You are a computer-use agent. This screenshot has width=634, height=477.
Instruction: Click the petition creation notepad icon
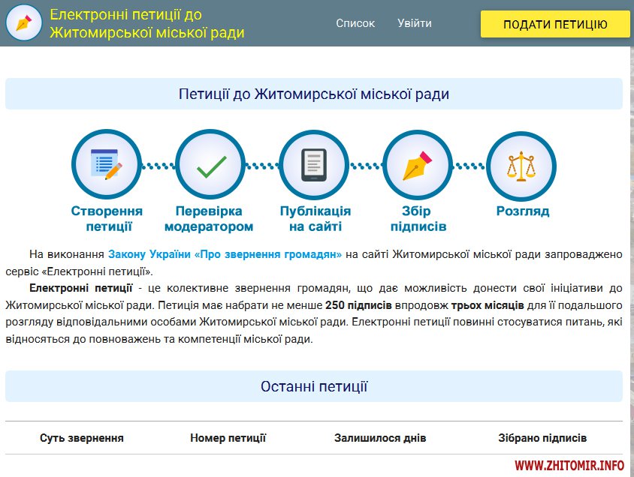106,164
